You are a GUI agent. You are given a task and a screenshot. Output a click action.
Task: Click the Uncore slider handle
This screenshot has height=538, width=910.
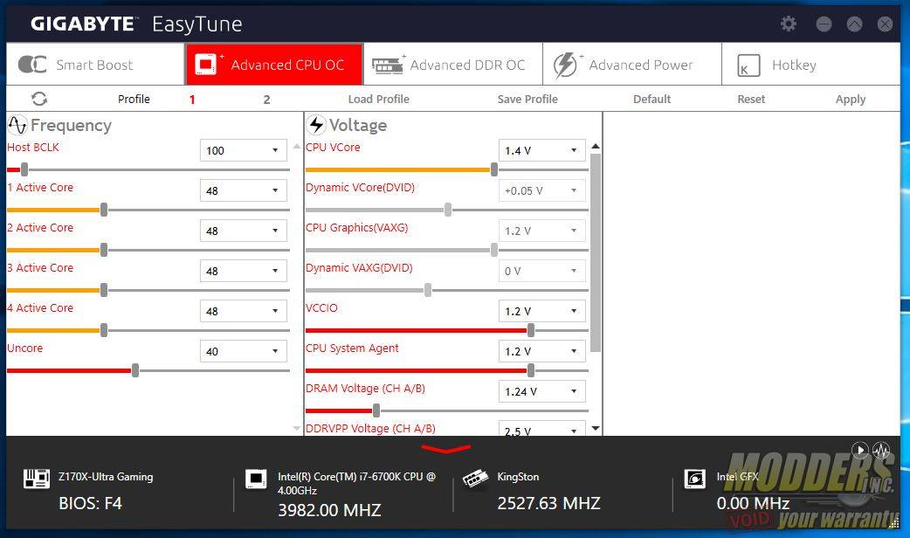click(135, 370)
